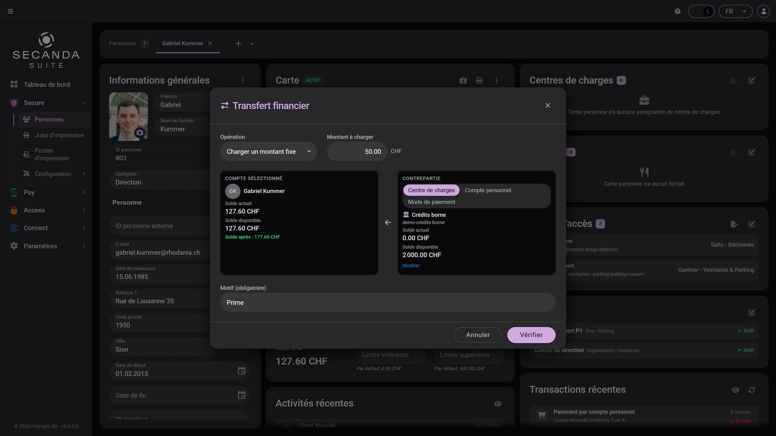Image resolution: width=776 pixels, height=436 pixels.
Task: Export the access list icon
Action: 734,224
